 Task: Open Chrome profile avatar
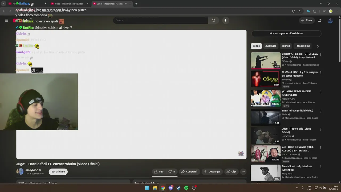[331, 11]
